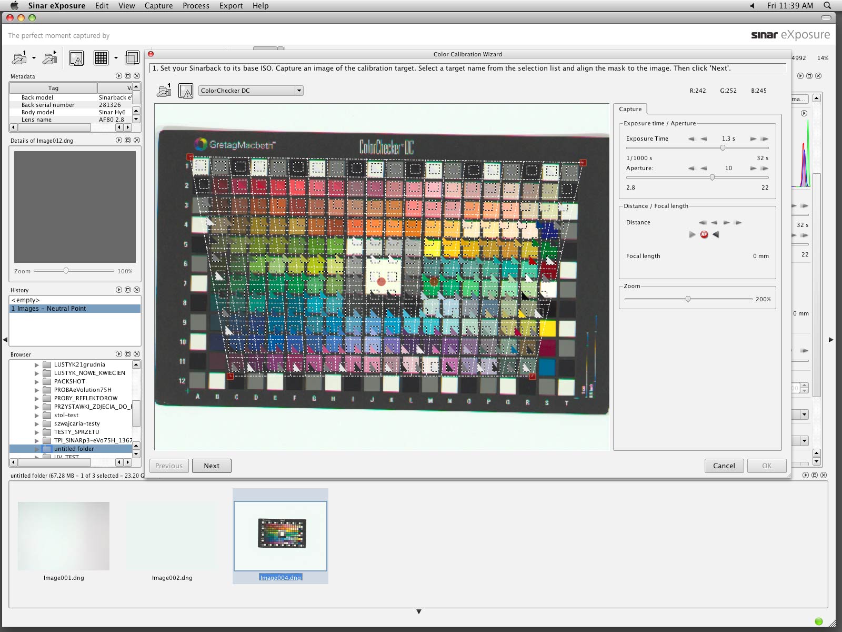
Task: Select the <empty> history entry
Action: click(x=75, y=300)
